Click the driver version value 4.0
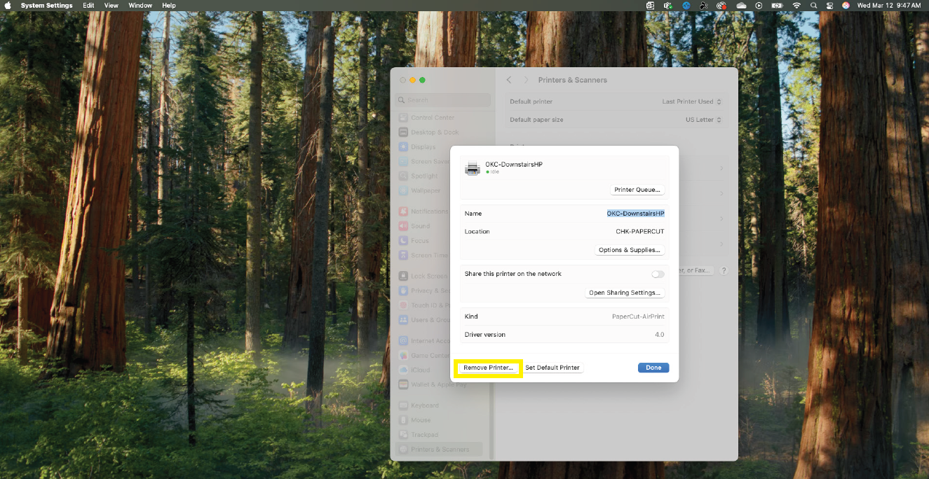 tap(659, 335)
